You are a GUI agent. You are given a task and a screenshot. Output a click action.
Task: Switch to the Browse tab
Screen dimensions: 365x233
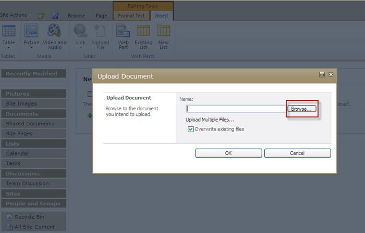(x=76, y=16)
